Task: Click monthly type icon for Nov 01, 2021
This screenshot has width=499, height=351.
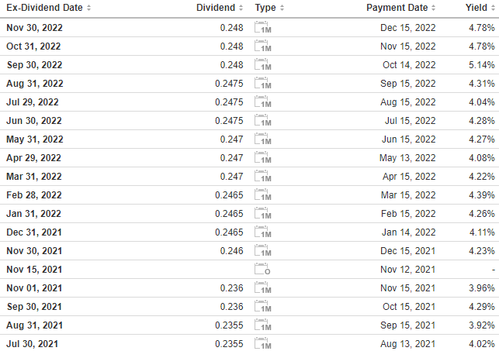Action: [x=263, y=287]
